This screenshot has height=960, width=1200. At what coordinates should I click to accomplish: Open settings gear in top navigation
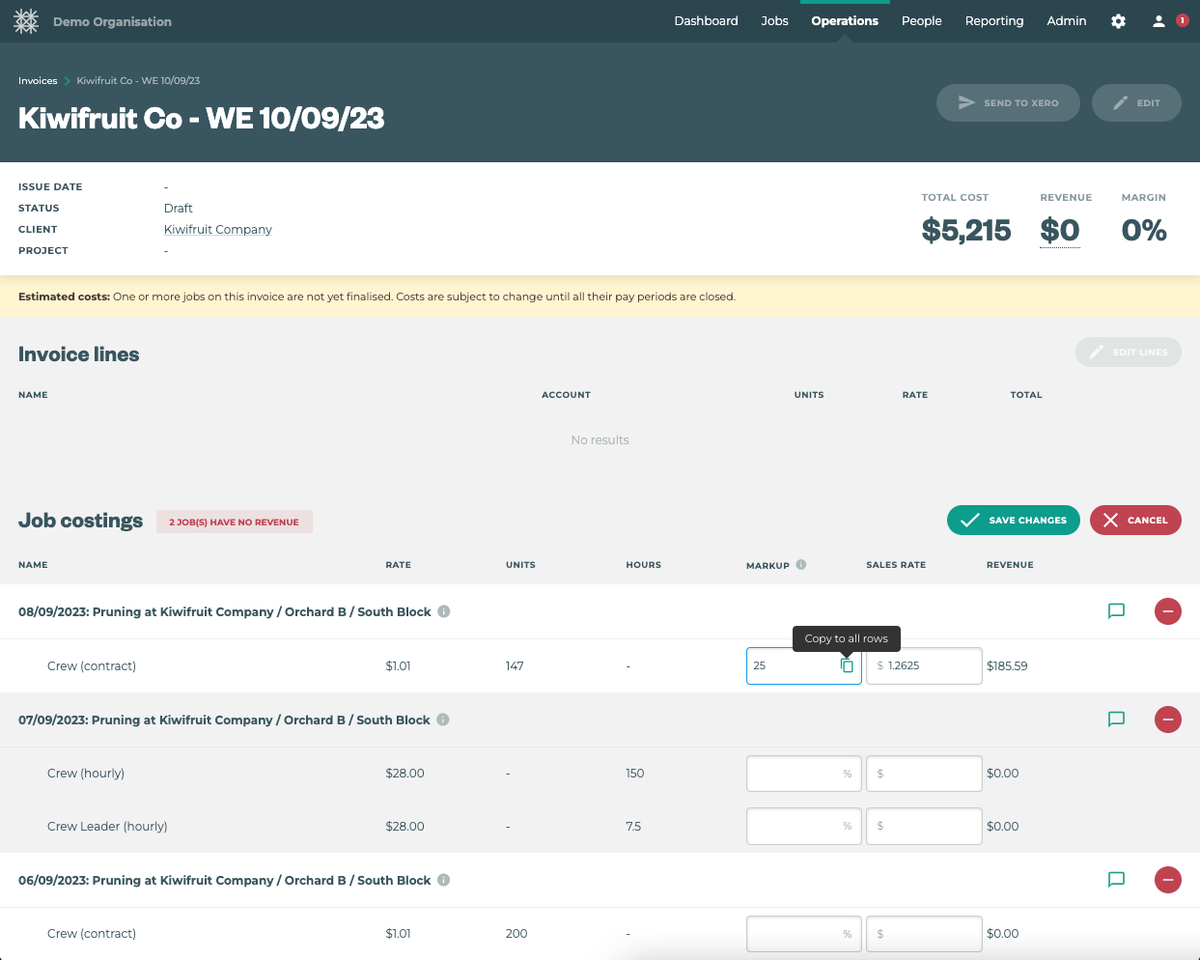(1118, 21)
